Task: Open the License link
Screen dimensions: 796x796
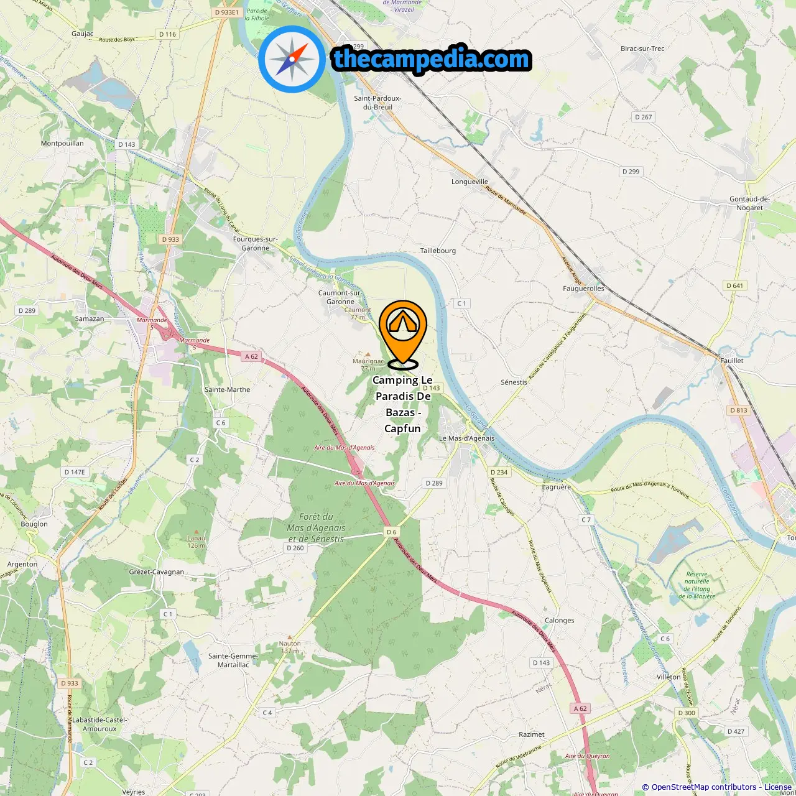Action: click(778, 787)
